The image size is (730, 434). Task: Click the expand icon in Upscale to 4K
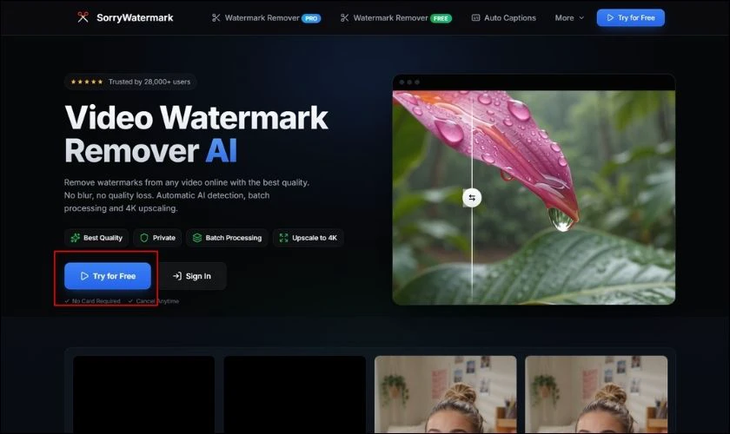point(283,238)
